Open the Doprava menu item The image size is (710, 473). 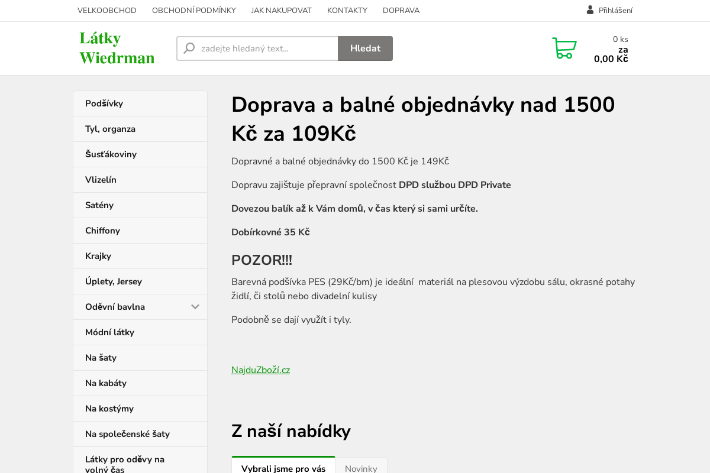[401, 10]
